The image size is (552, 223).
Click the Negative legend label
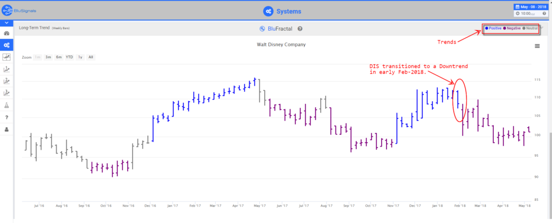514,28
